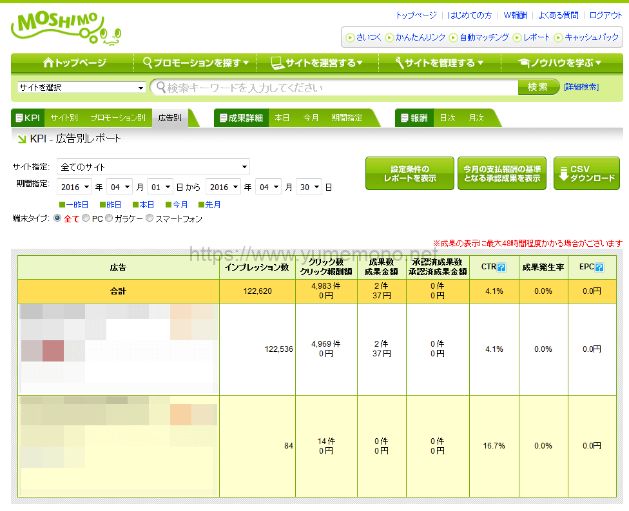The width and height of the screenshot is (629, 511).
Task: Click the 詳細検索 link
Action: (581, 87)
